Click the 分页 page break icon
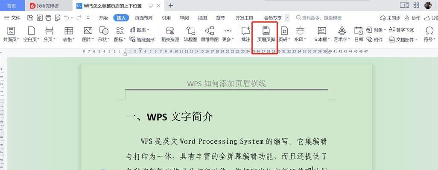 49,31
